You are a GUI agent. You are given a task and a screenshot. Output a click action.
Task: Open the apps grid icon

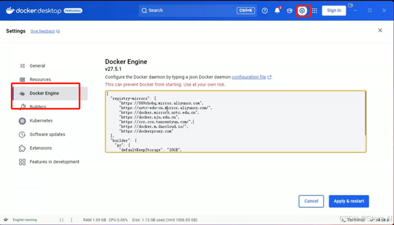(x=314, y=10)
